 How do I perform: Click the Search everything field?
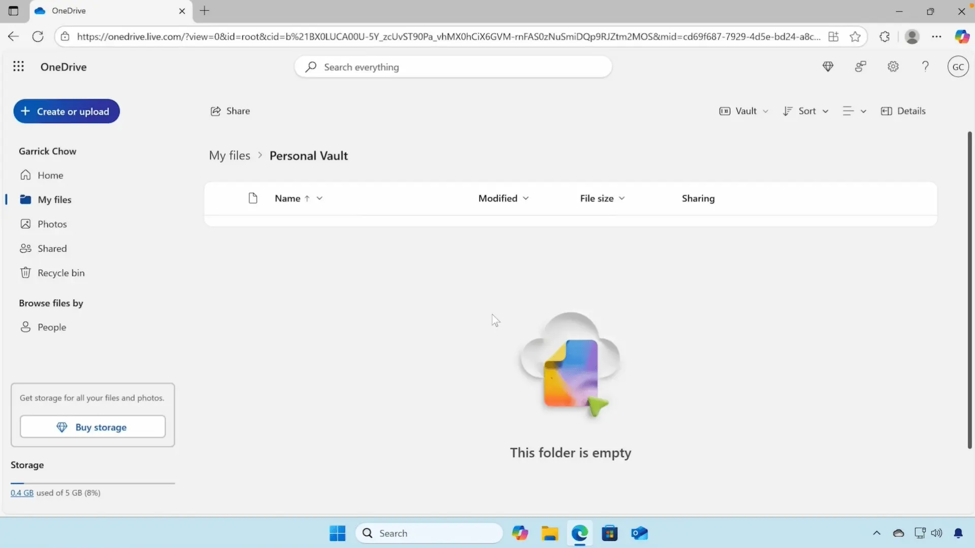point(453,67)
